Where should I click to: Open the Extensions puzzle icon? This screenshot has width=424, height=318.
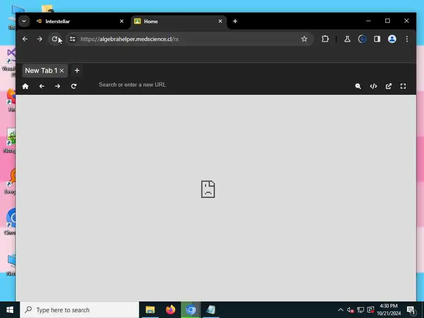coord(325,39)
